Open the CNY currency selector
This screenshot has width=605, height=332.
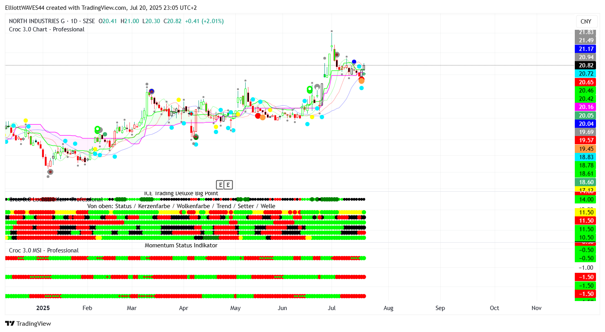point(586,22)
